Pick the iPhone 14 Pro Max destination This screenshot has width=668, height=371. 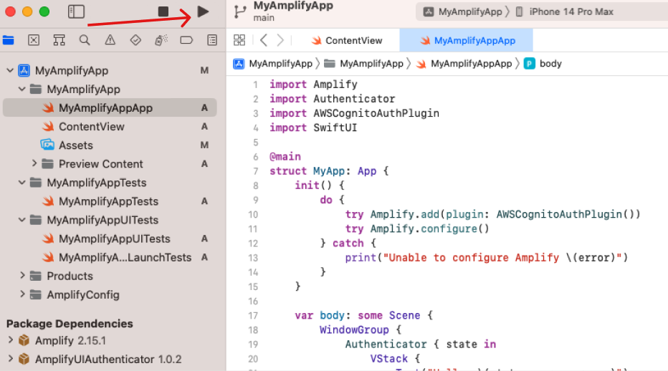click(x=564, y=11)
